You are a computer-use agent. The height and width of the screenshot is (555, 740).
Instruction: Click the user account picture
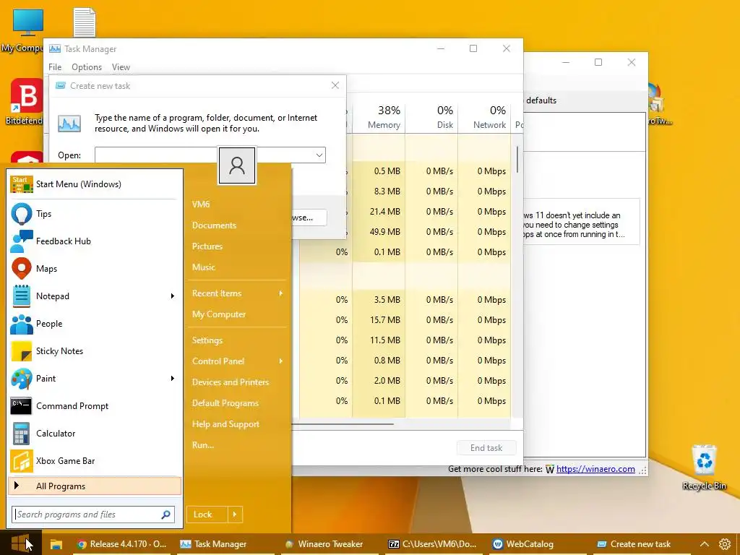[237, 165]
